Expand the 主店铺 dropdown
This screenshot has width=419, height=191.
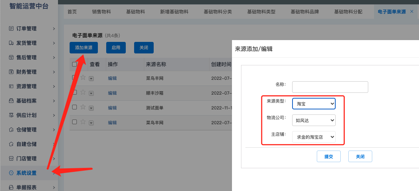314,137
